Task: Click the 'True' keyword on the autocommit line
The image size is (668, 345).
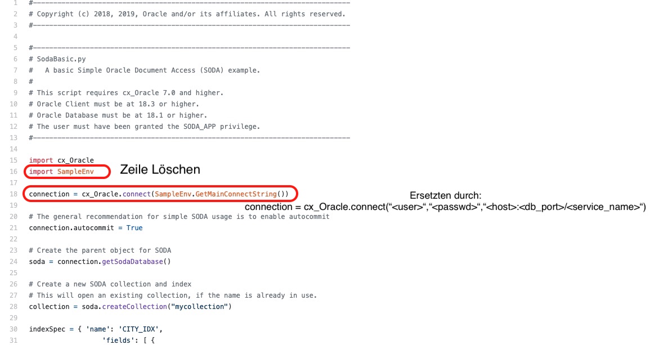Action: point(135,228)
